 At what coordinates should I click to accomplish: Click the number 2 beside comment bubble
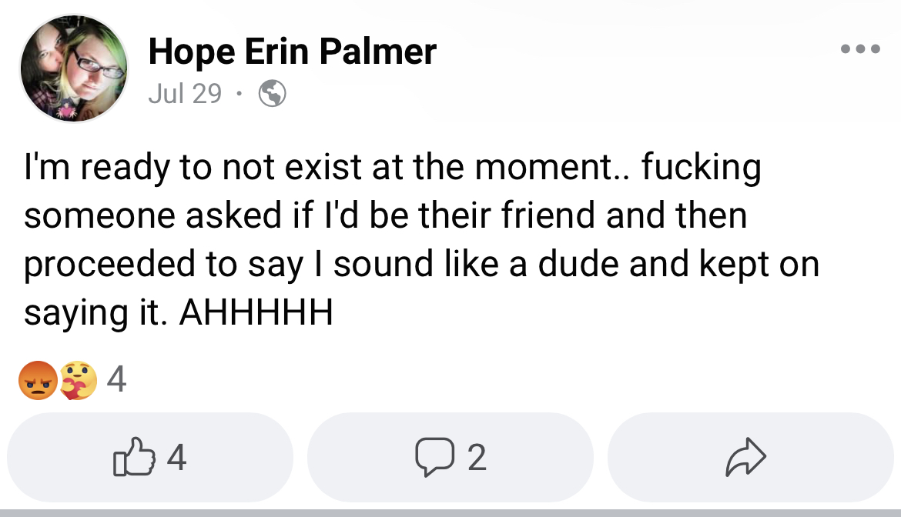click(477, 457)
